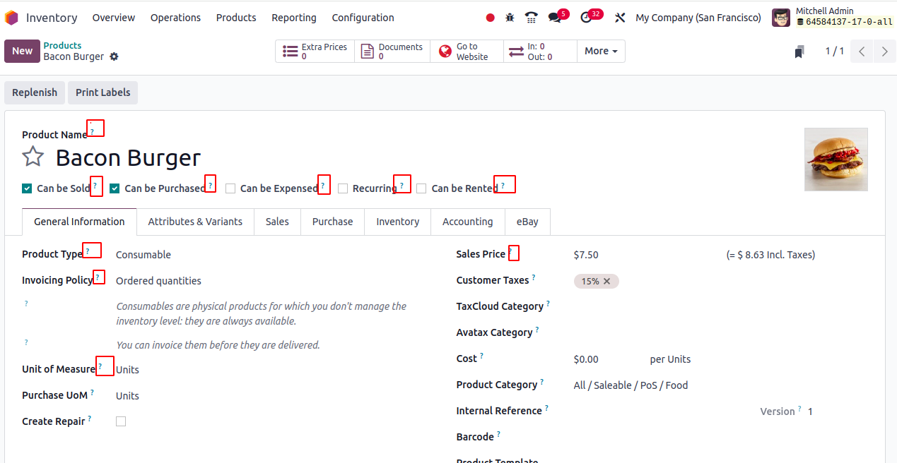Tick the Create Repair checkbox
Viewport: 897px width, 463px height.
(x=121, y=421)
